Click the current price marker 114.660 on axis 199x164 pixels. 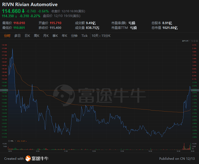4,90
